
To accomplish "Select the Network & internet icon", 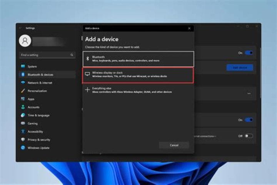I will [x=23, y=83].
